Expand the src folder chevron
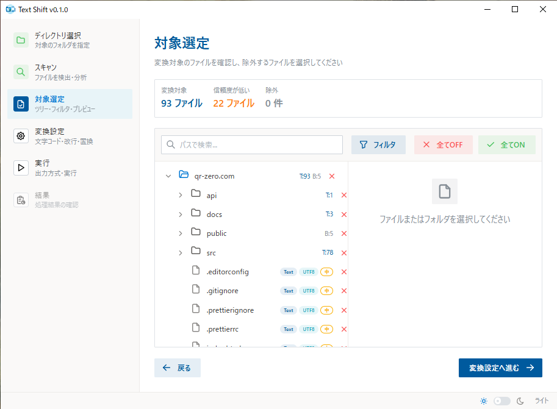This screenshot has width=557, height=409. pyautogui.click(x=181, y=252)
